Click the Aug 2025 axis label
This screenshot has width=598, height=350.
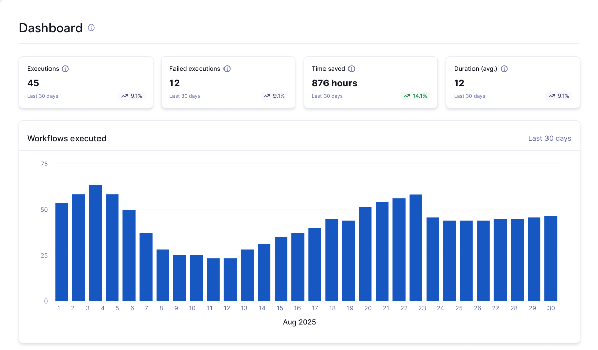[x=299, y=322]
